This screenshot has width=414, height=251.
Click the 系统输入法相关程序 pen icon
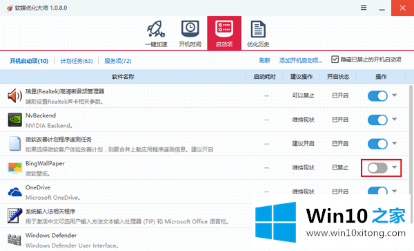click(x=14, y=216)
